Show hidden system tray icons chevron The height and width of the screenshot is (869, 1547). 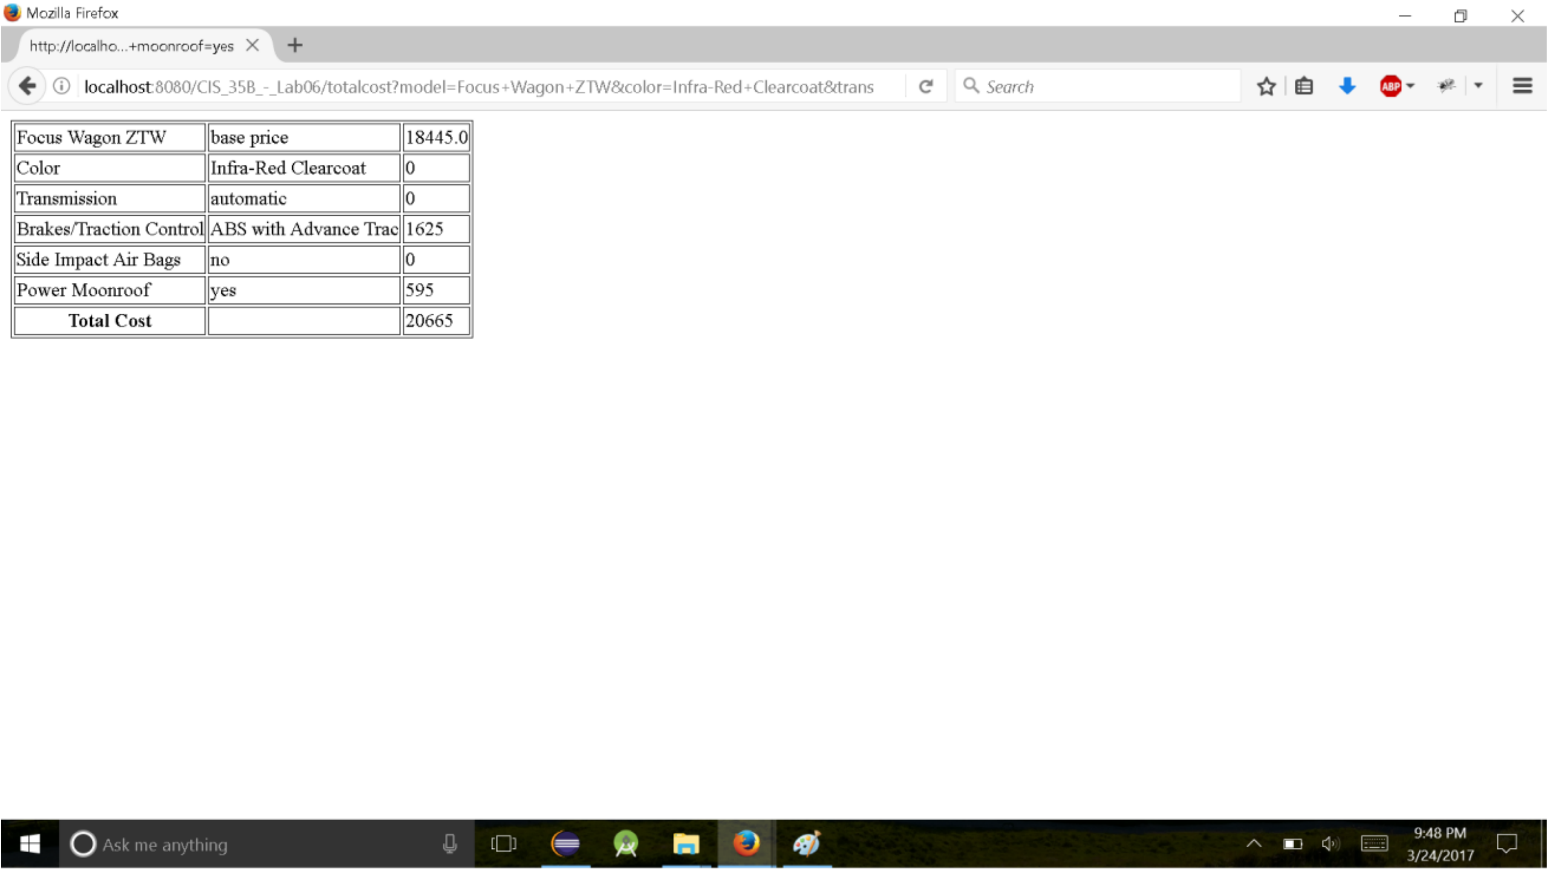click(x=1254, y=844)
